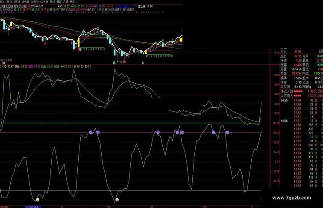Click the 买五 bid level row
Viewport: 323px width, 208px height.
[x=302, y=52]
